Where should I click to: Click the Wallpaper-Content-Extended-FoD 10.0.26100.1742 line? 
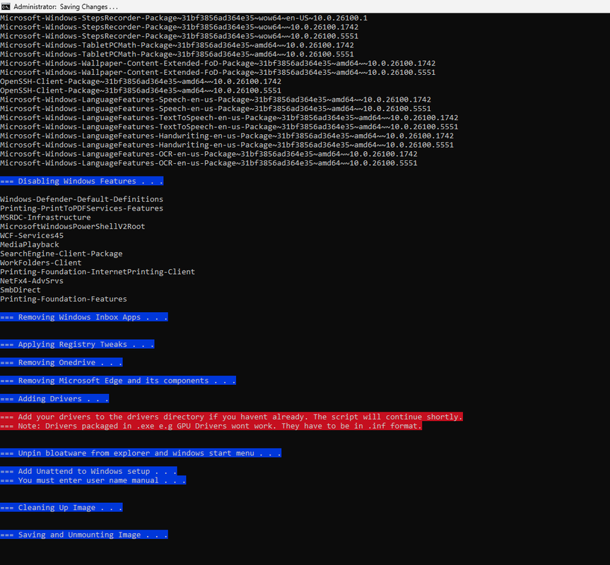point(218,64)
